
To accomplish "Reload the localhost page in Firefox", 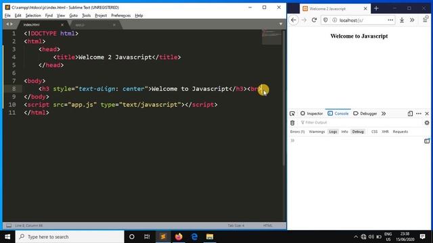I will (x=314, y=20).
